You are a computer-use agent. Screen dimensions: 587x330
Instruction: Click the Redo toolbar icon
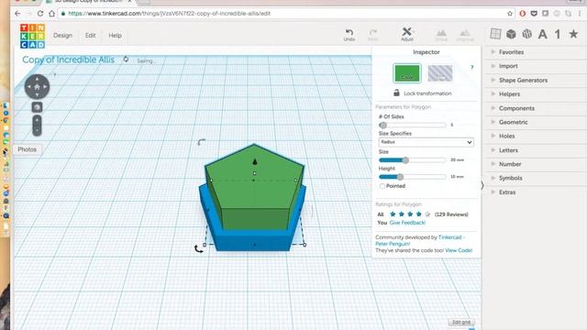tap(373, 35)
